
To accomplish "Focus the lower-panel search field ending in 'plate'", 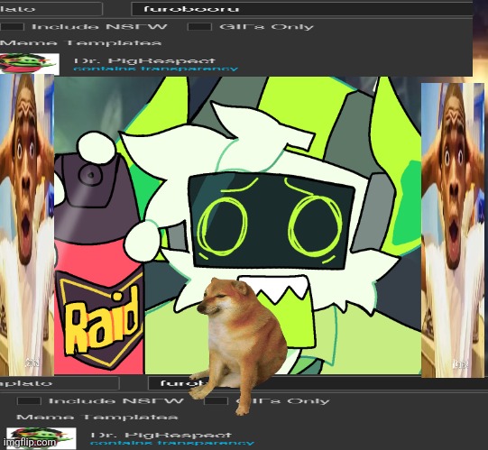I will pyautogui.click(x=60, y=383).
